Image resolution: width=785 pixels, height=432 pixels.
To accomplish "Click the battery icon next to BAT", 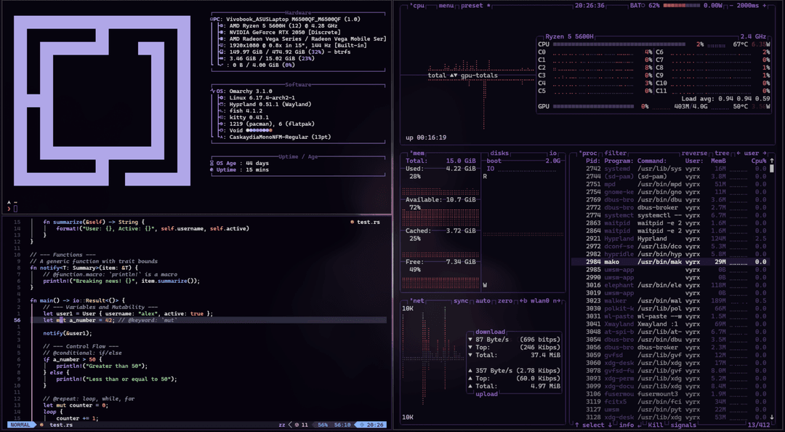I will (642, 4).
